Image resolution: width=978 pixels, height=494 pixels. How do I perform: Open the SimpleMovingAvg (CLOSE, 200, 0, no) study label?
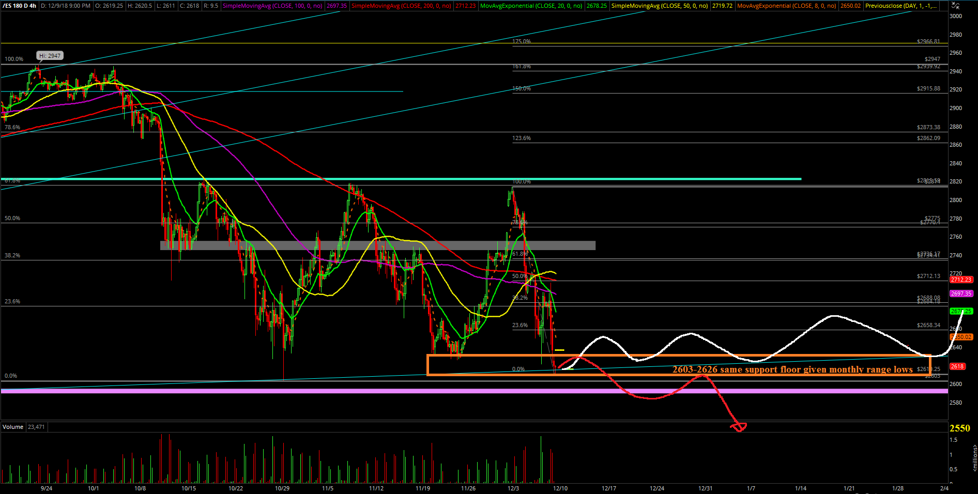tap(401, 6)
